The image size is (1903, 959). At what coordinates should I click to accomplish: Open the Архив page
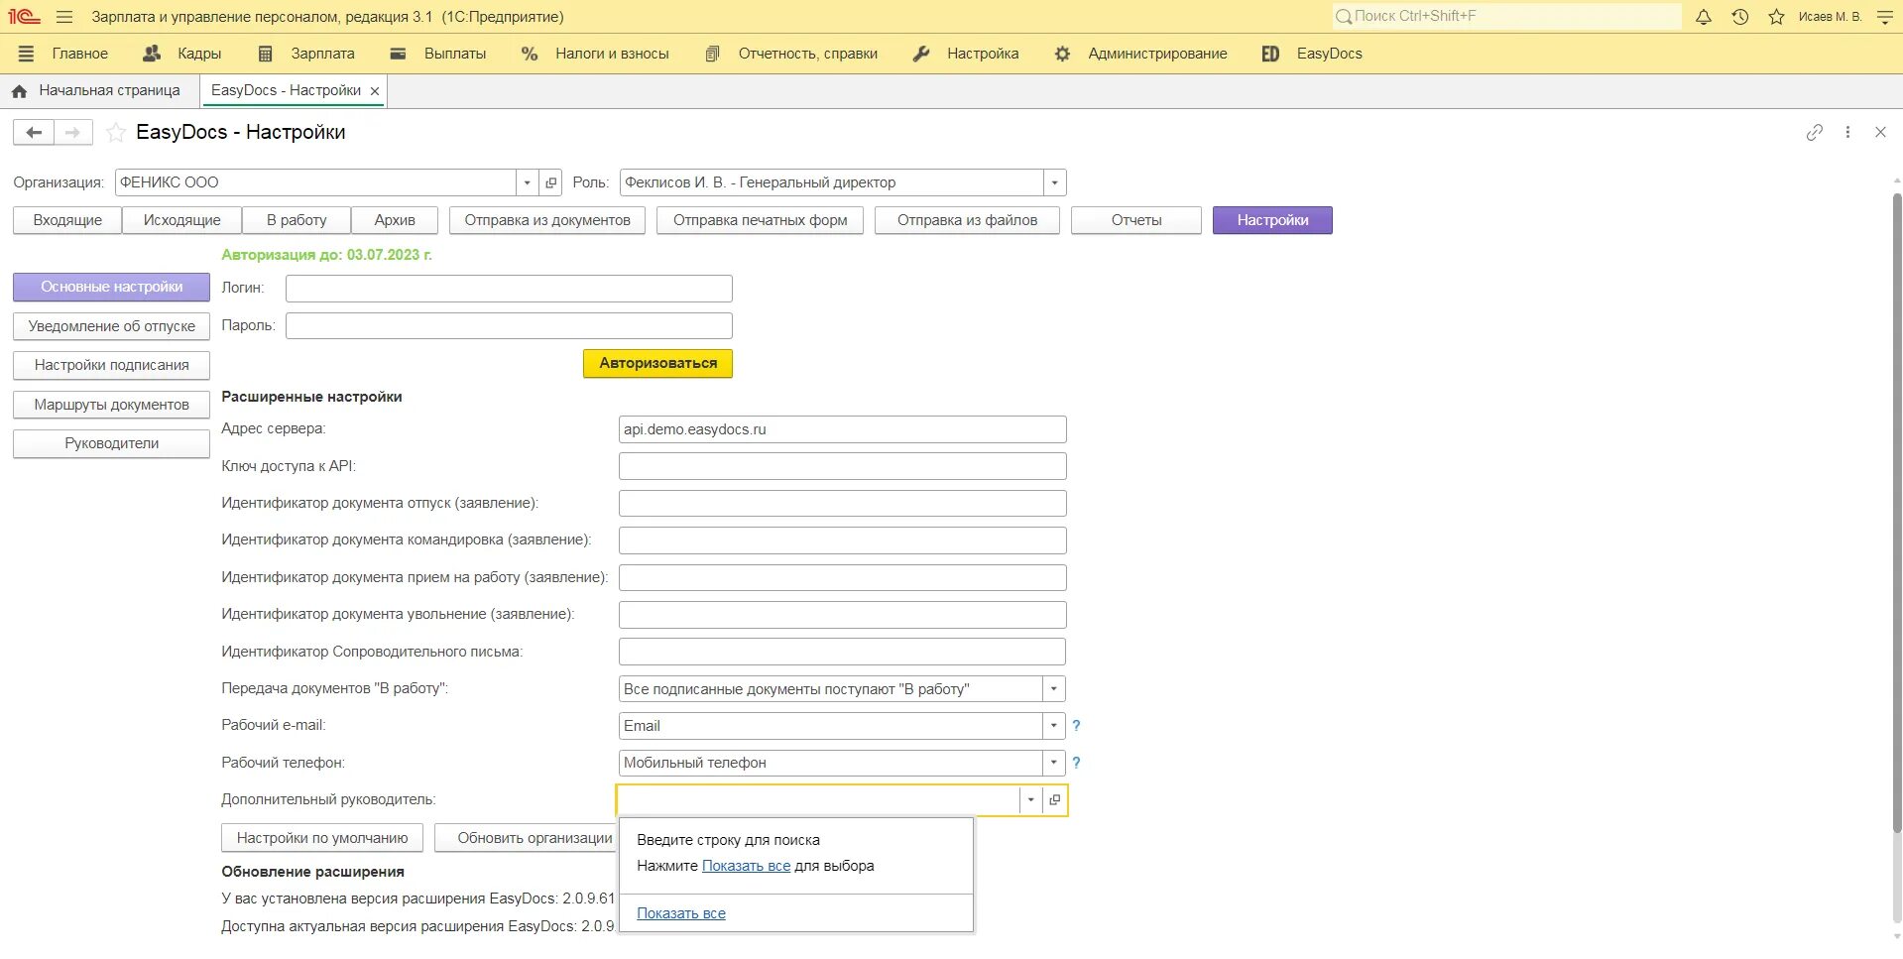[395, 220]
